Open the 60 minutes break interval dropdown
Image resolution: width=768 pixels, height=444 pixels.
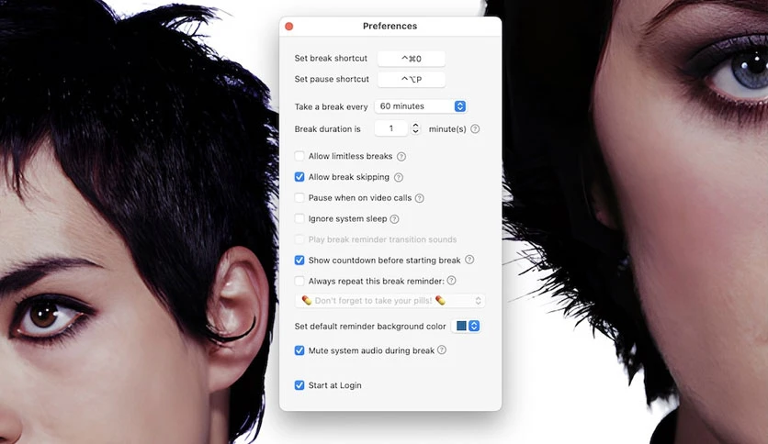click(420, 106)
